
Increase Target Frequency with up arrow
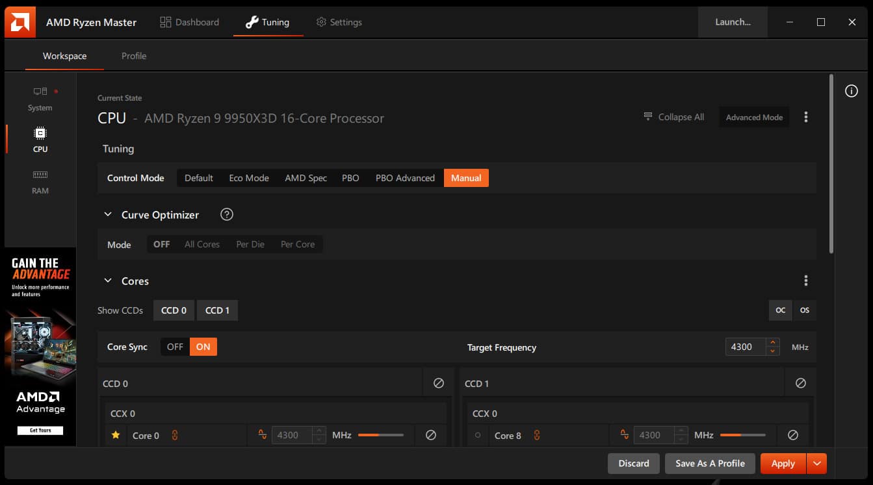[773, 342]
